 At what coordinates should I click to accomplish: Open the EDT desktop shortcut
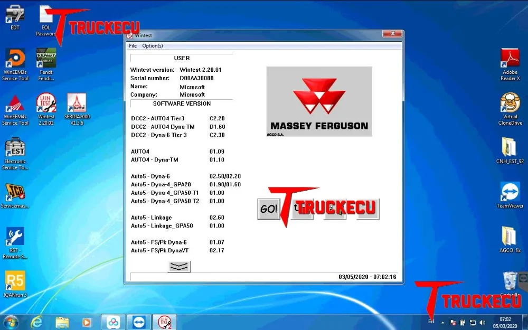coord(15,18)
